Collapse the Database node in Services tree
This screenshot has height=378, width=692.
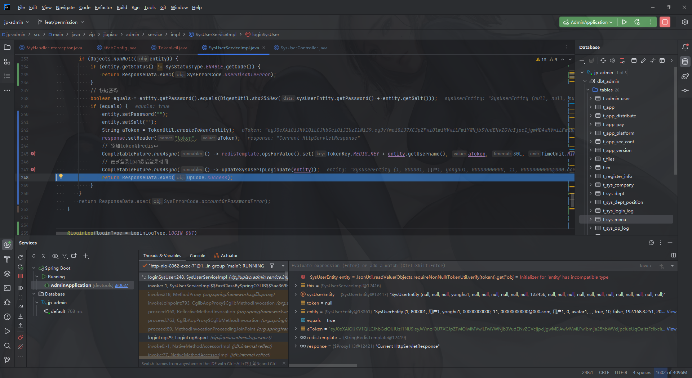tap(34, 294)
